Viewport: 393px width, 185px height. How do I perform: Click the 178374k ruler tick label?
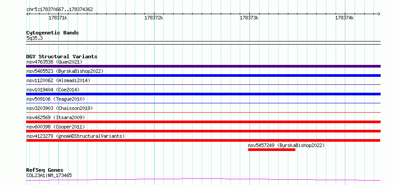pos(344,18)
